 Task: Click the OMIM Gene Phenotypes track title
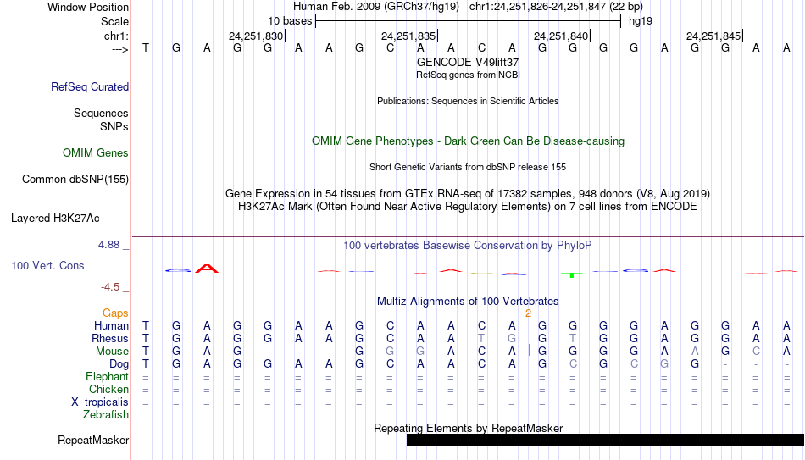[x=468, y=141]
